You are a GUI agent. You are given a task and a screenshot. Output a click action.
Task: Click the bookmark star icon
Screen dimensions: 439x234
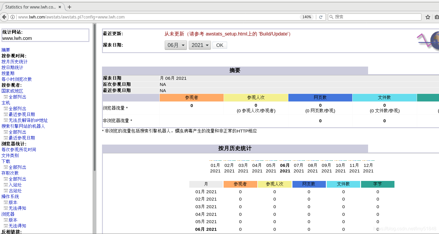tap(428, 17)
